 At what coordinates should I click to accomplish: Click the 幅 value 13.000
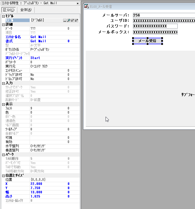(36, 192)
